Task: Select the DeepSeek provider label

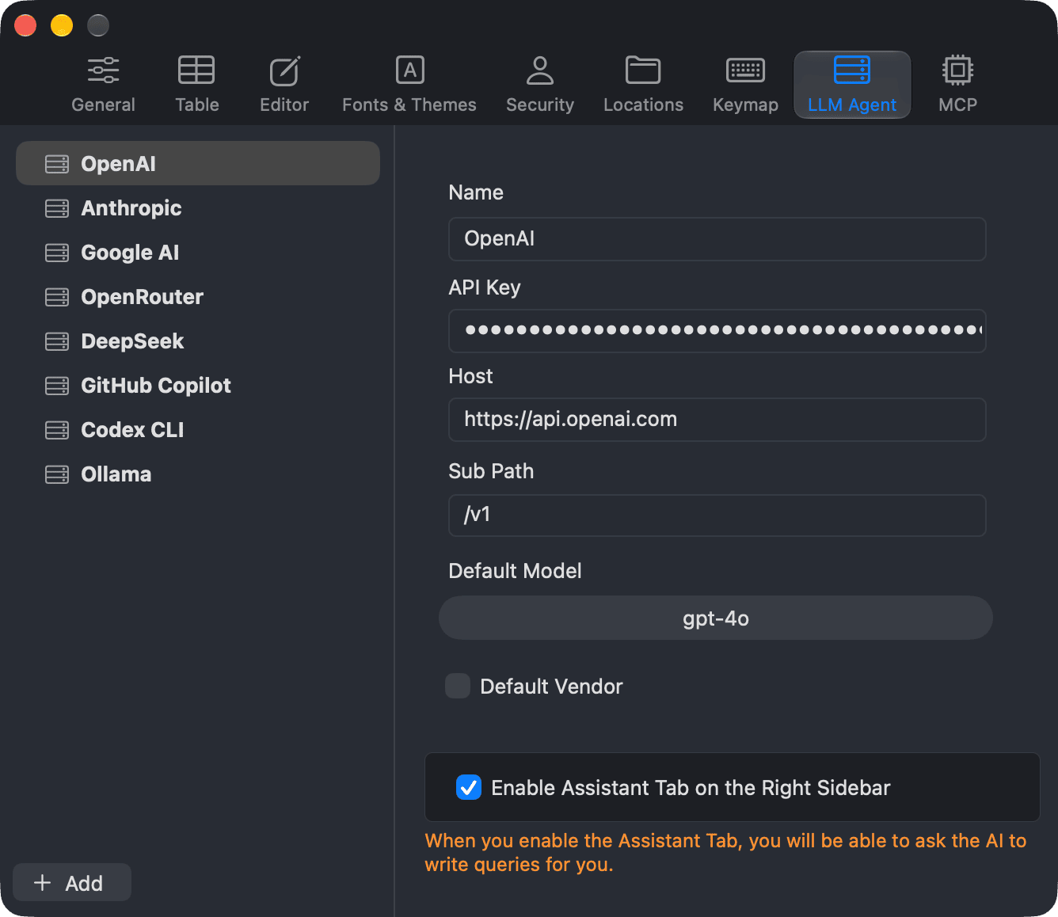Action: click(132, 341)
